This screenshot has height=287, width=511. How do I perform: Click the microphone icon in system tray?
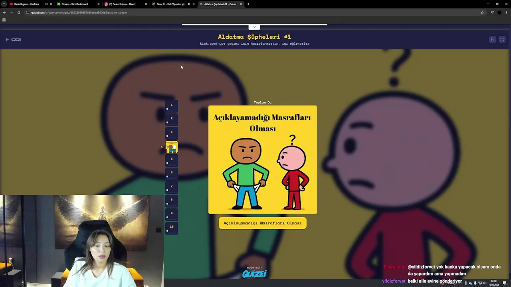(475, 283)
